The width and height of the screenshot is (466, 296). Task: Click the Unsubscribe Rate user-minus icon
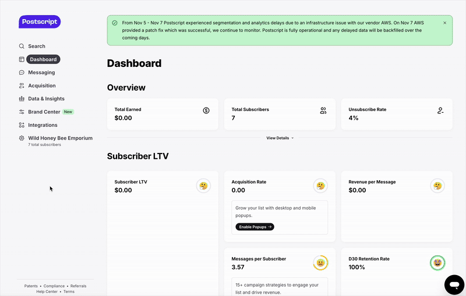pos(440,110)
